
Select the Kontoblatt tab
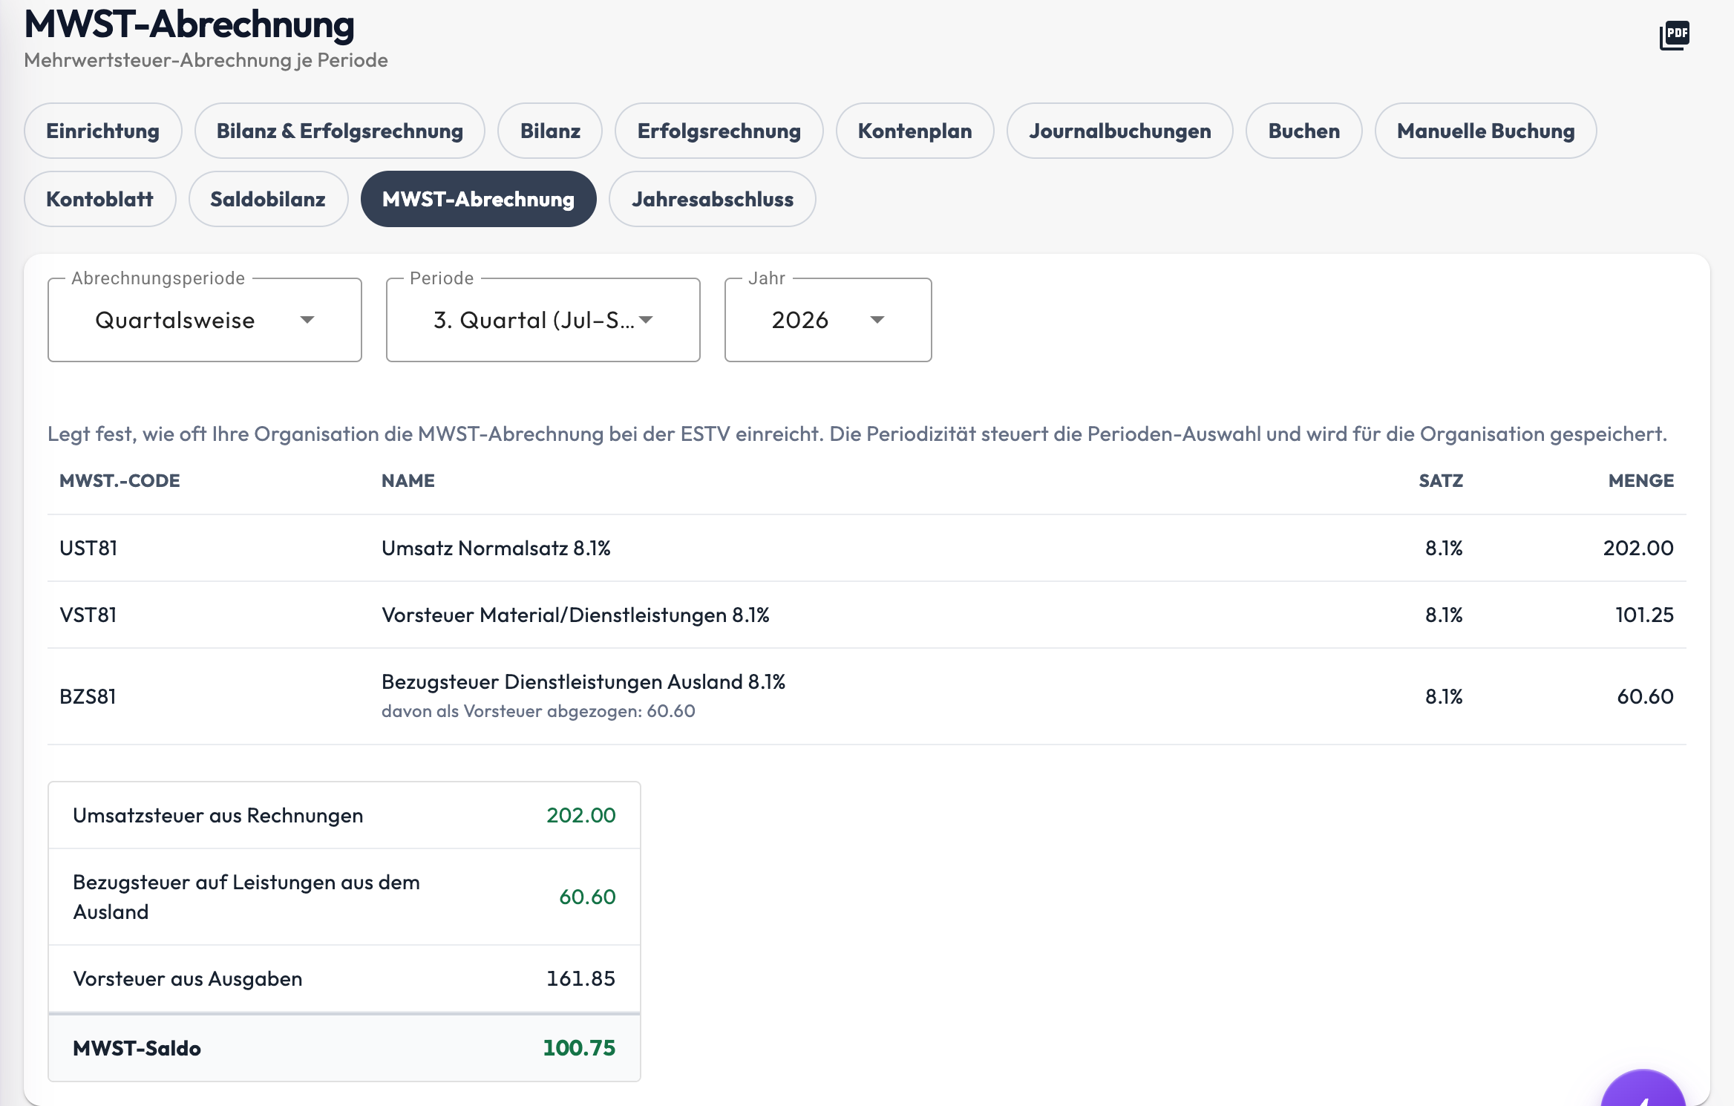point(99,199)
